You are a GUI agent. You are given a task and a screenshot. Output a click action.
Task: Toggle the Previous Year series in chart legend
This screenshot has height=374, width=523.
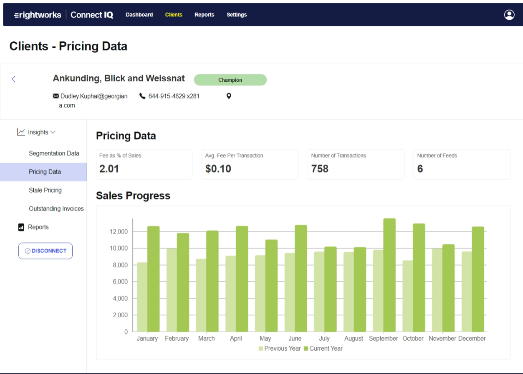coord(280,348)
